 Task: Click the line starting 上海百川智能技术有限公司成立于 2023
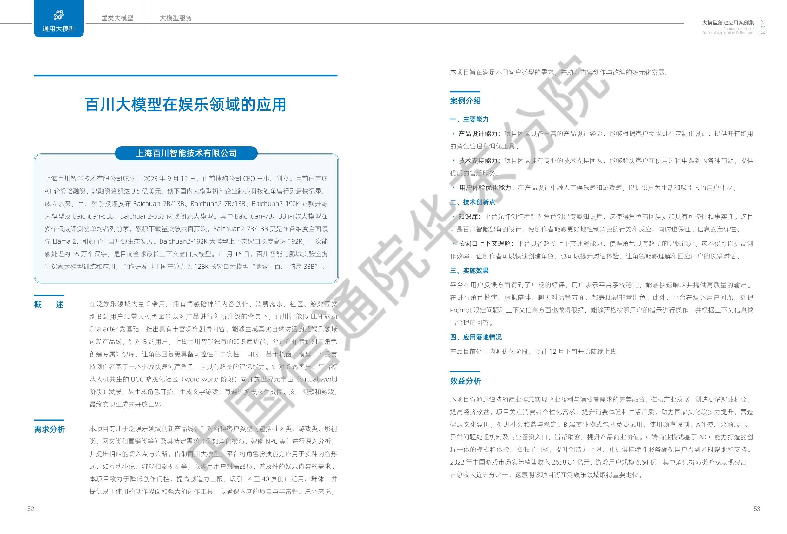pos(186,178)
